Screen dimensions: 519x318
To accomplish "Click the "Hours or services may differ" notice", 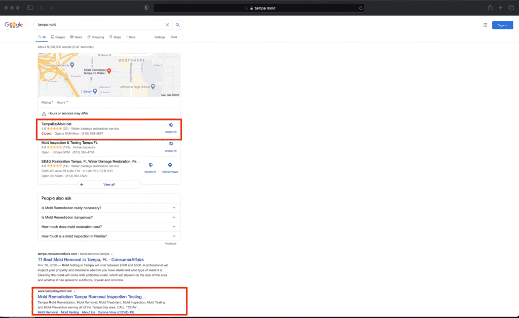I will pyautogui.click(x=68, y=113).
